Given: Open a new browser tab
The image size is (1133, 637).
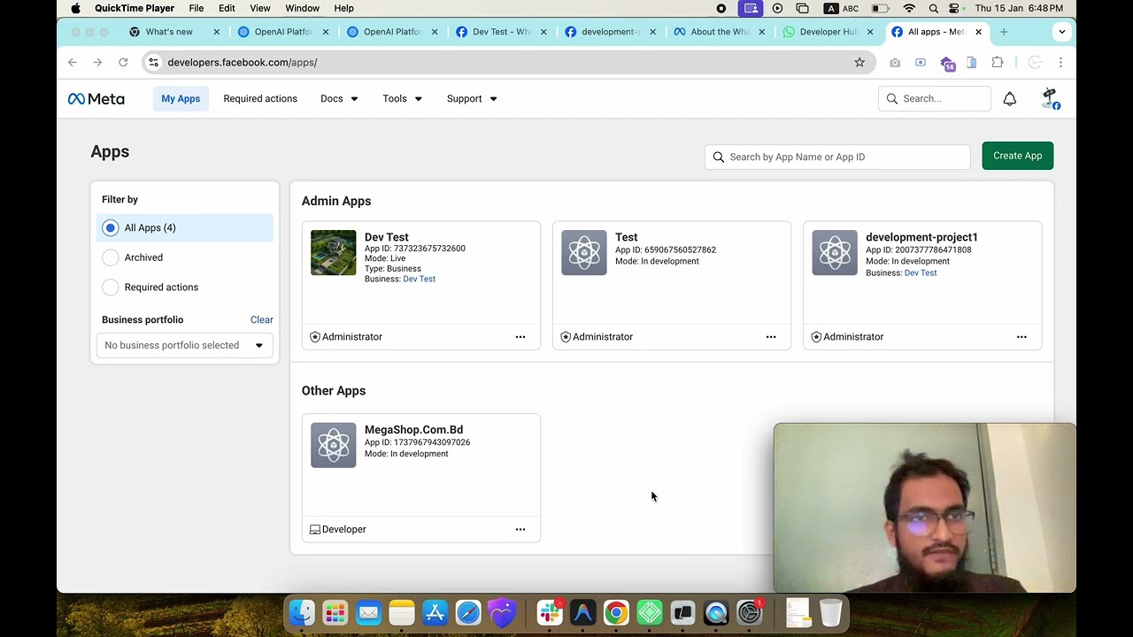Looking at the screenshot, I should pos(1004,32).
